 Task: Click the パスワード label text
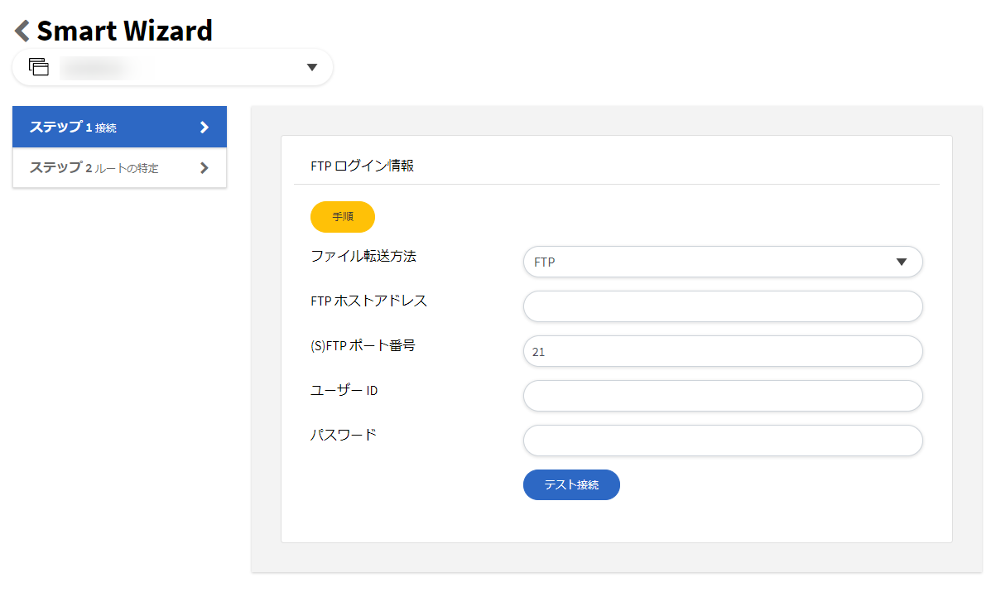coord(344,434)
